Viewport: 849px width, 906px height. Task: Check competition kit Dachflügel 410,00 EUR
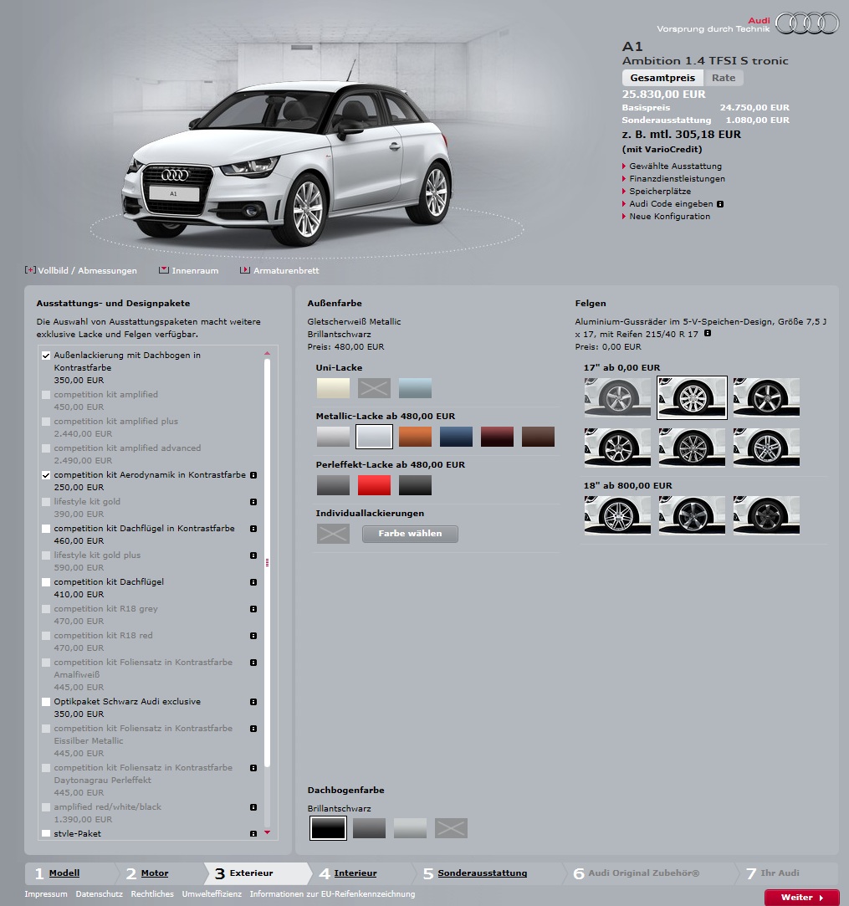46,582
